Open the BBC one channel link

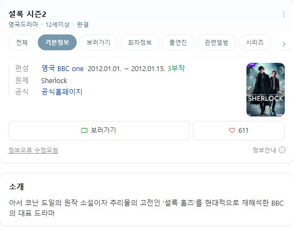click(71, 69)
